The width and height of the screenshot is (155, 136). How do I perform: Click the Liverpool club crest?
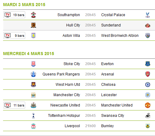33,126
